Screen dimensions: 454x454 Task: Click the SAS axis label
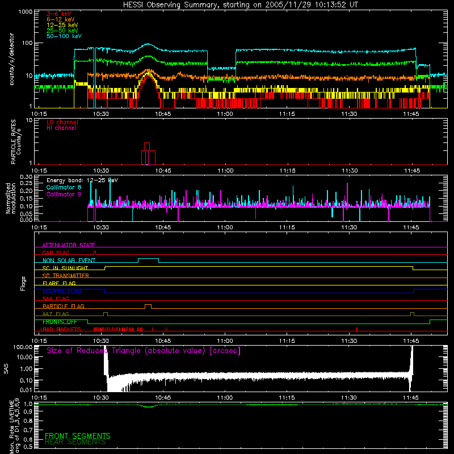(6, 368)
